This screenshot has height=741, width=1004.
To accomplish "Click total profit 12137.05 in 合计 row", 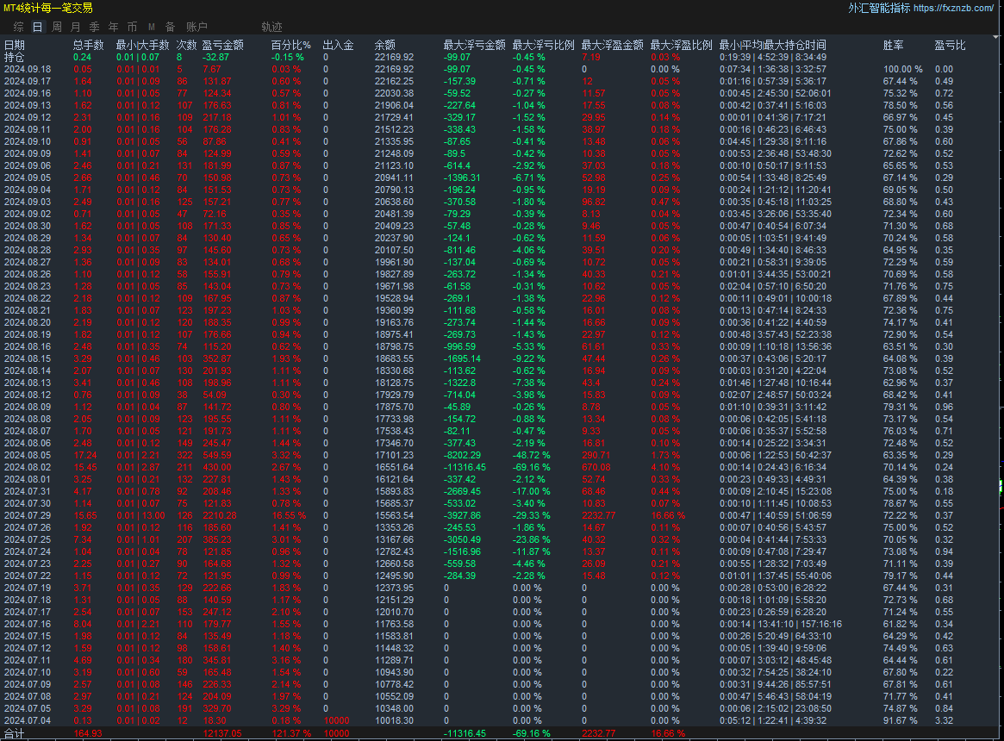I will tap(222, 733).
